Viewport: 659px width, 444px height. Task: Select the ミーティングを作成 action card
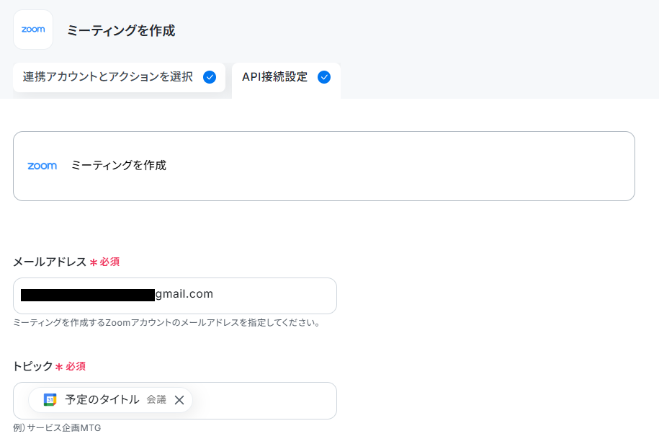point(324,166)
